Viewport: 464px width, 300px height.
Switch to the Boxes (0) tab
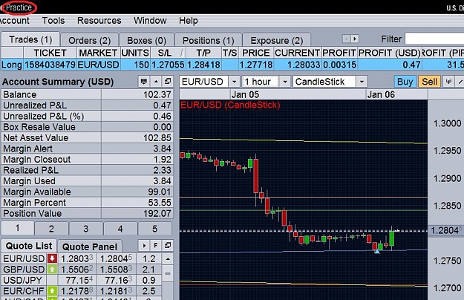click(x=146, y=40)
